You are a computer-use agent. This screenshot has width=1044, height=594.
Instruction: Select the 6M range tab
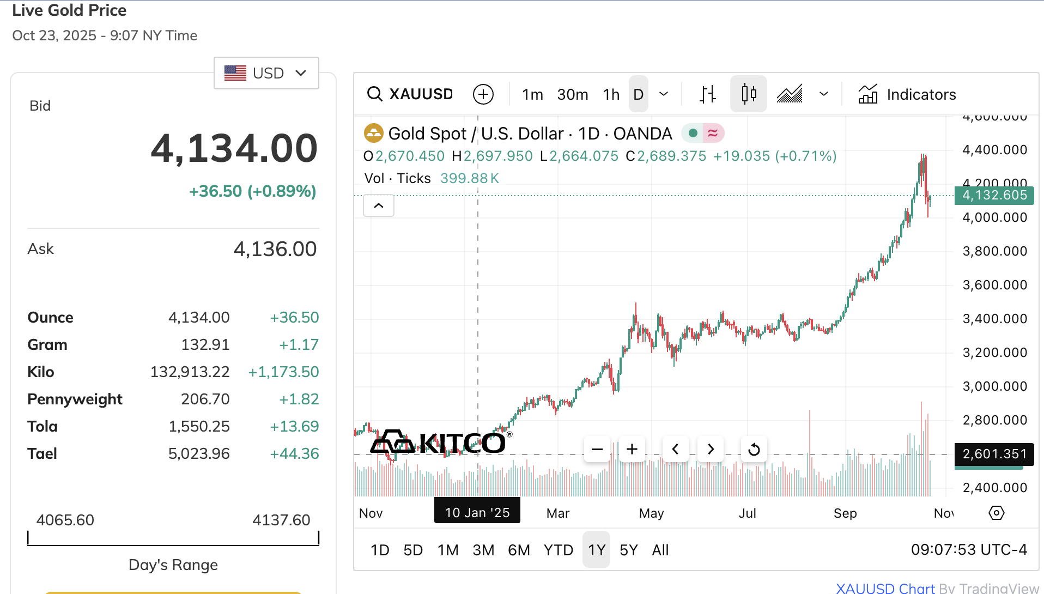(x=519, y=550)
